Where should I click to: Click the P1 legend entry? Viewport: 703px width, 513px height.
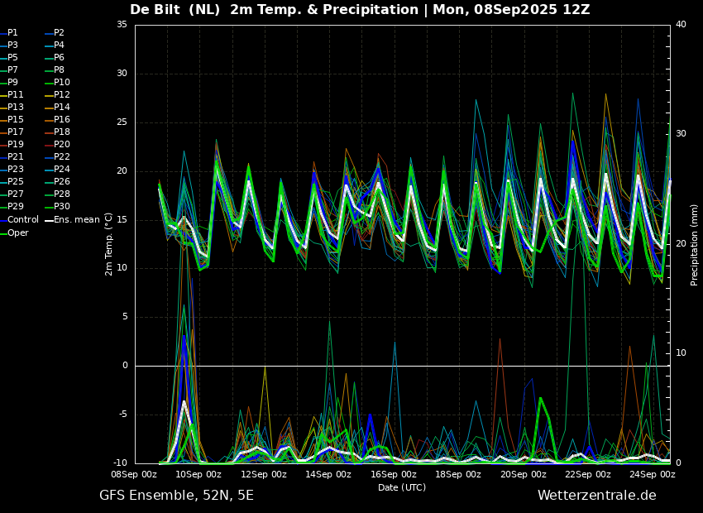click(x=9, y=33)
